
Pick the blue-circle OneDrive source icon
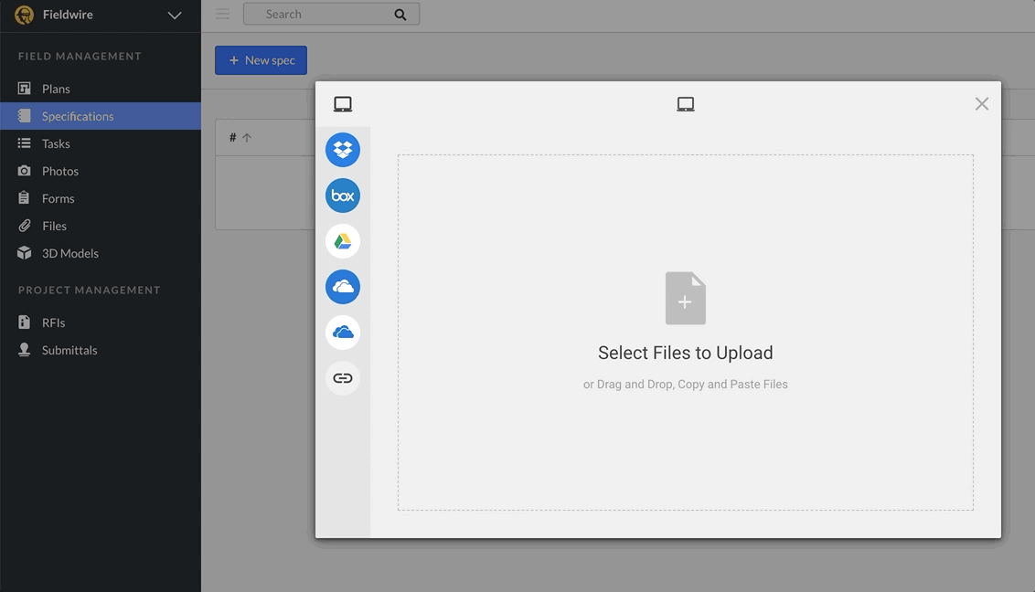pyautogui.click(x=343, y=287)
